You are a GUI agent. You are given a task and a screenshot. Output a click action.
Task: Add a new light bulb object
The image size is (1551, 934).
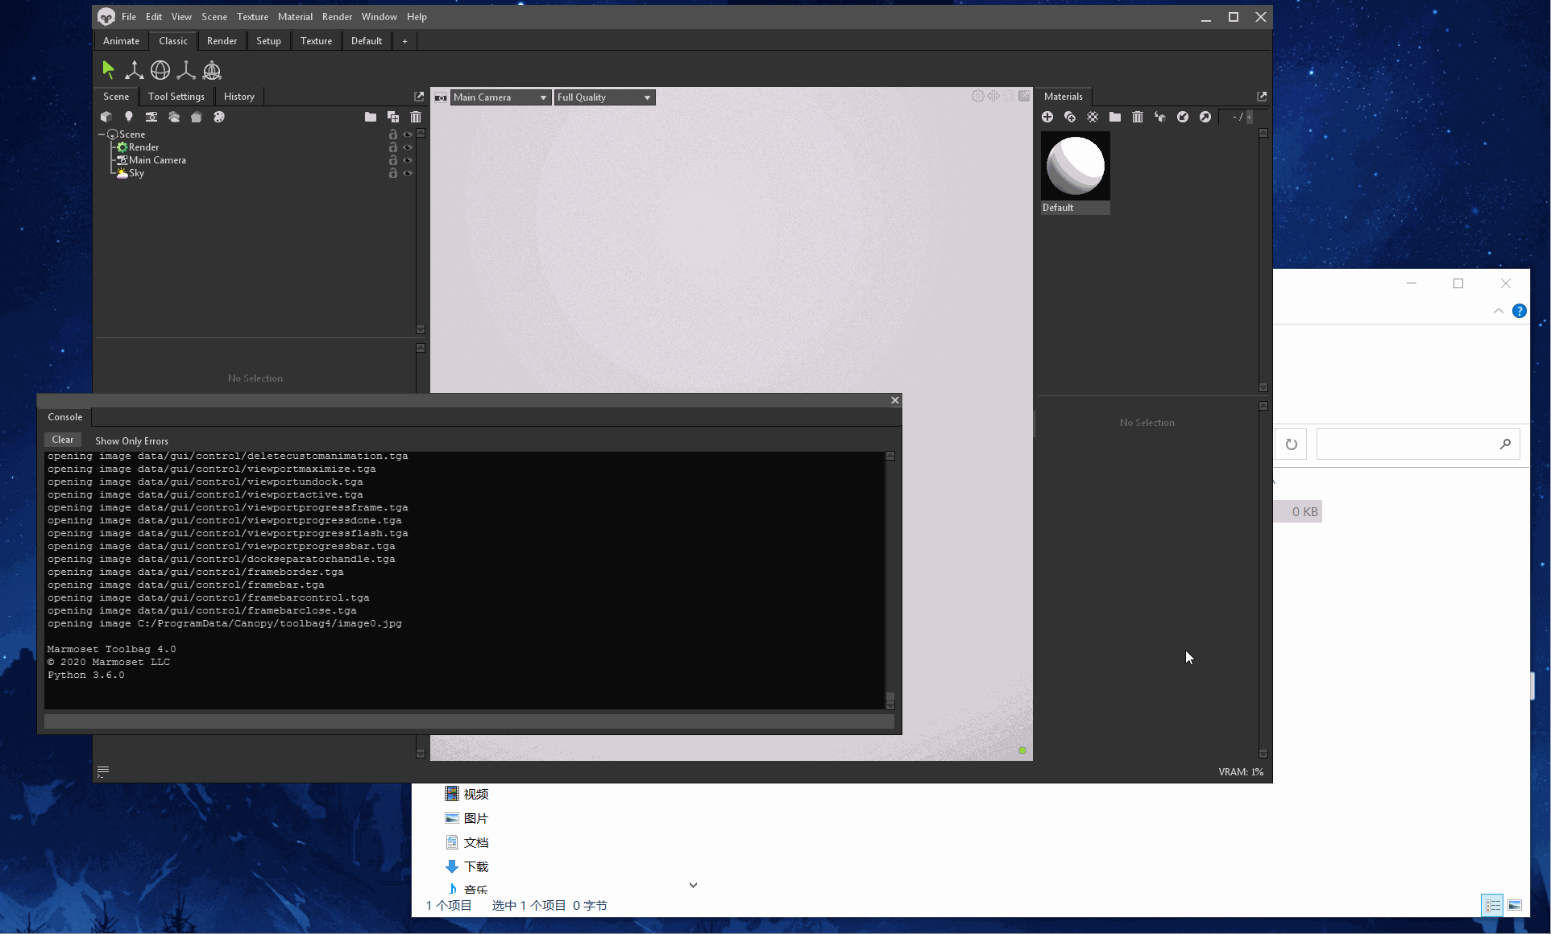coord(128,117)
